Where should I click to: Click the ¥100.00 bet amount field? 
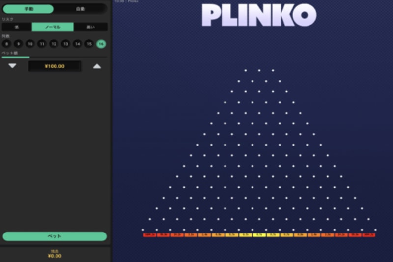pos(55,66)
